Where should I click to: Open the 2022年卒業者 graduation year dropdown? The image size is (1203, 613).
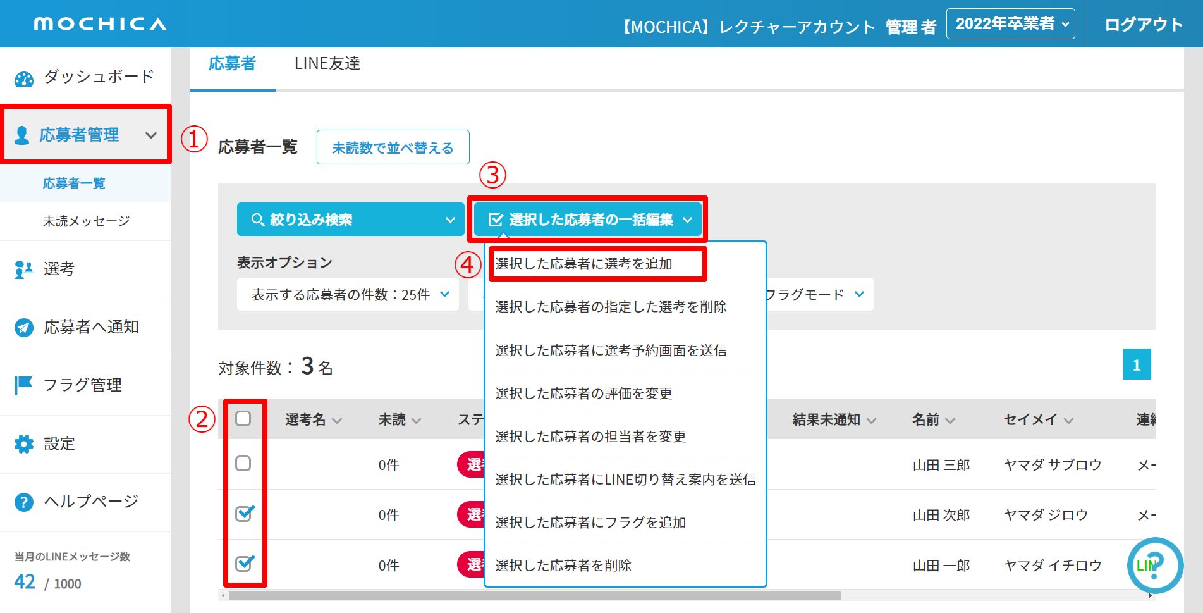pos(1010,24)
